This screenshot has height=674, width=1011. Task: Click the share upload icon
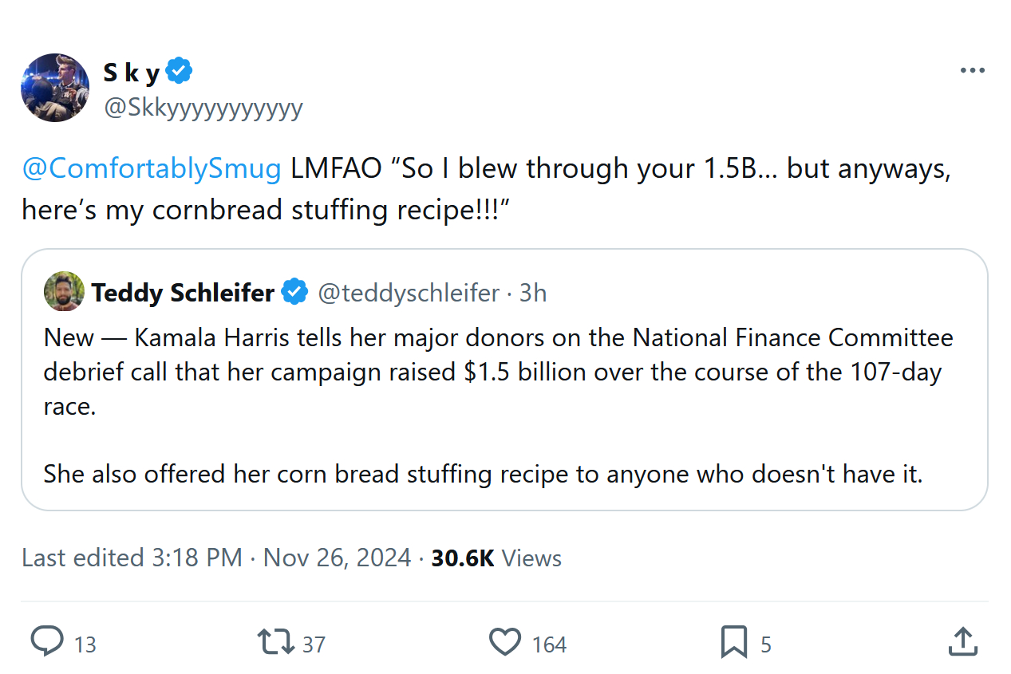click(962, 642)
